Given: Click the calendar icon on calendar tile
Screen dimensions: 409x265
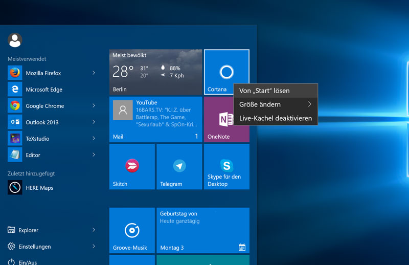Looking at the screenshot, I should point(242,247).
